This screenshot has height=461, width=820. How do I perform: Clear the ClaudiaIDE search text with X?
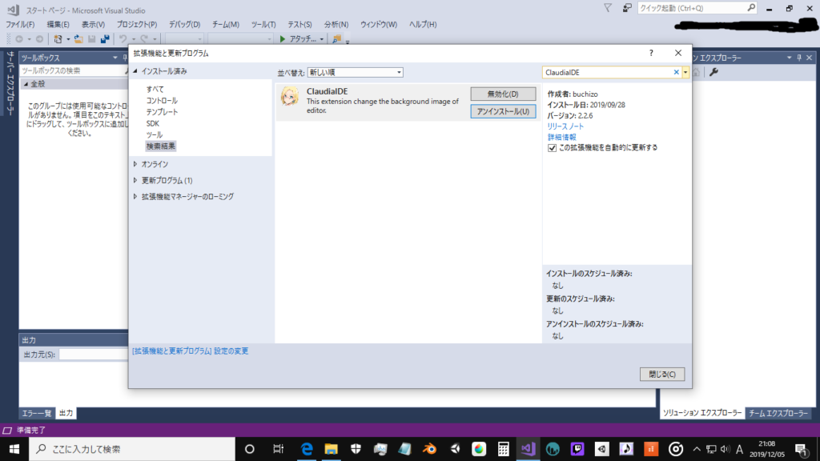click(x=676, y=72)
